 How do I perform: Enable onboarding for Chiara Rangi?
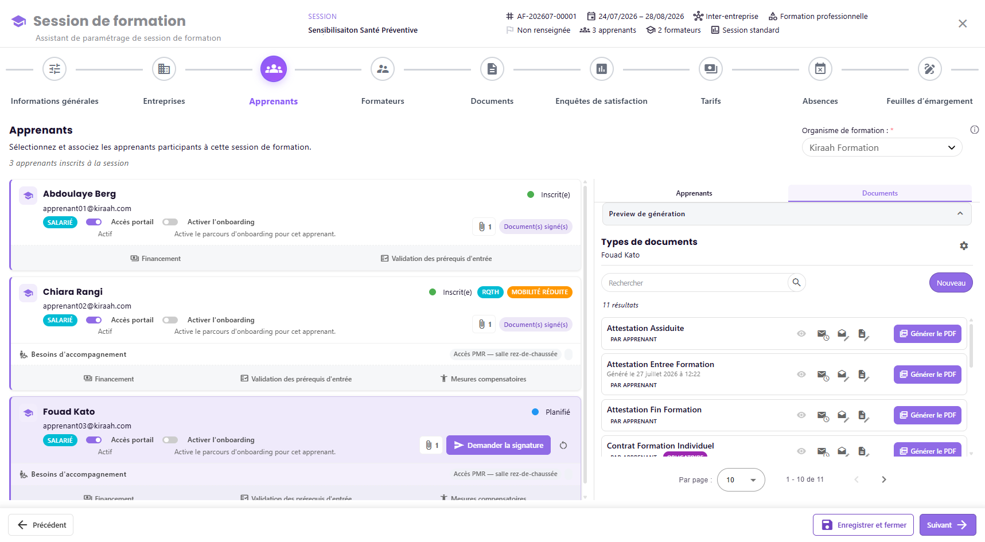pyautogui.click(x=170, y=320)
